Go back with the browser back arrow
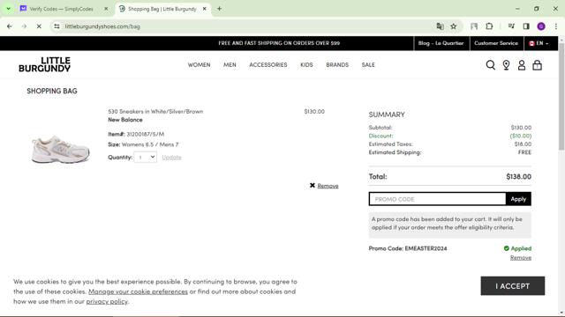This screenshot has width=565, height=317. [10, 26]
